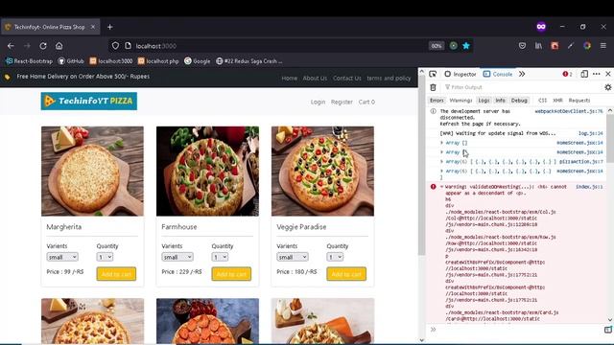Click the TechinfoYT PIZZA logo

click(89, 101)
